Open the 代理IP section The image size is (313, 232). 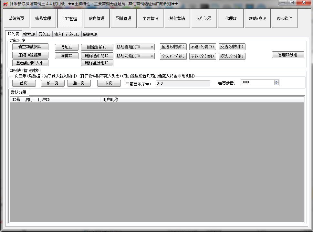point(231,18)
